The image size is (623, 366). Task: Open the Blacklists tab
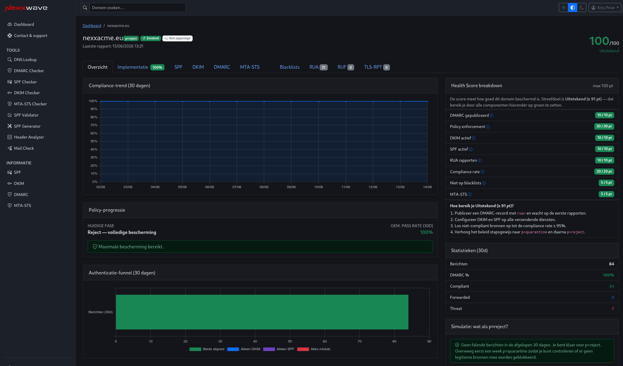click(x=289, y=67)
